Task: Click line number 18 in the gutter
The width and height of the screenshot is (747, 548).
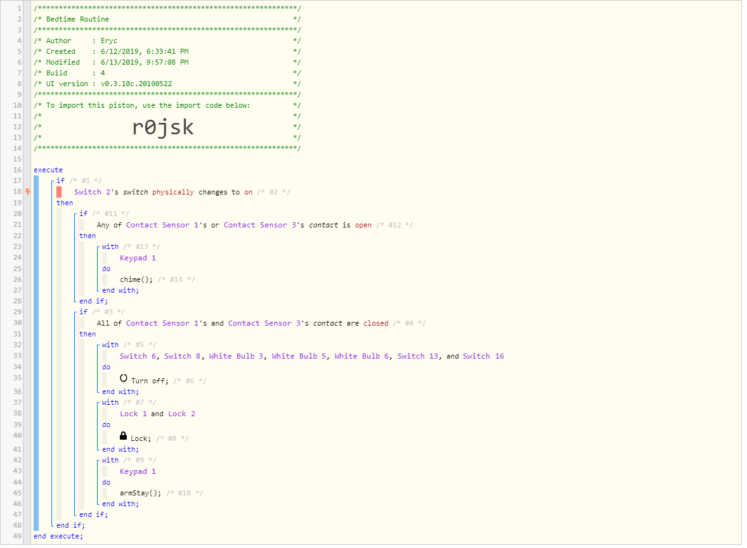Action: (17, 191)
